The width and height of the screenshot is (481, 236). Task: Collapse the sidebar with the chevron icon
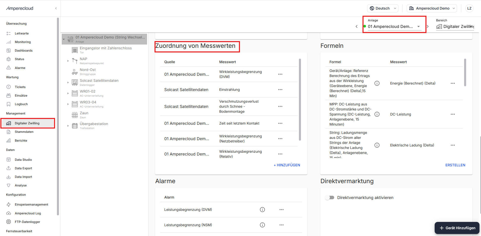(56, 8)
